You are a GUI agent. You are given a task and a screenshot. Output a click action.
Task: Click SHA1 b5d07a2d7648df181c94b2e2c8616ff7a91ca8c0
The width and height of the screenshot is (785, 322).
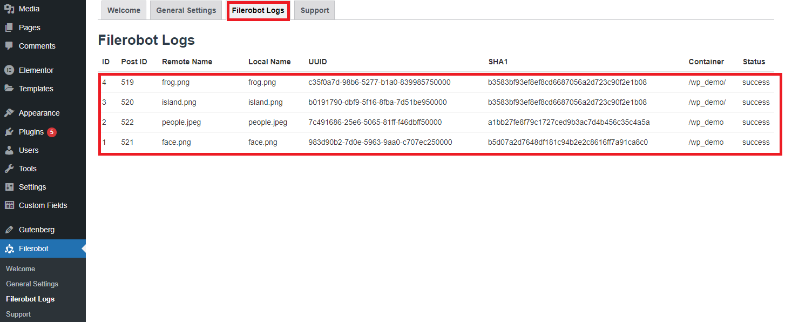(568, 142)
